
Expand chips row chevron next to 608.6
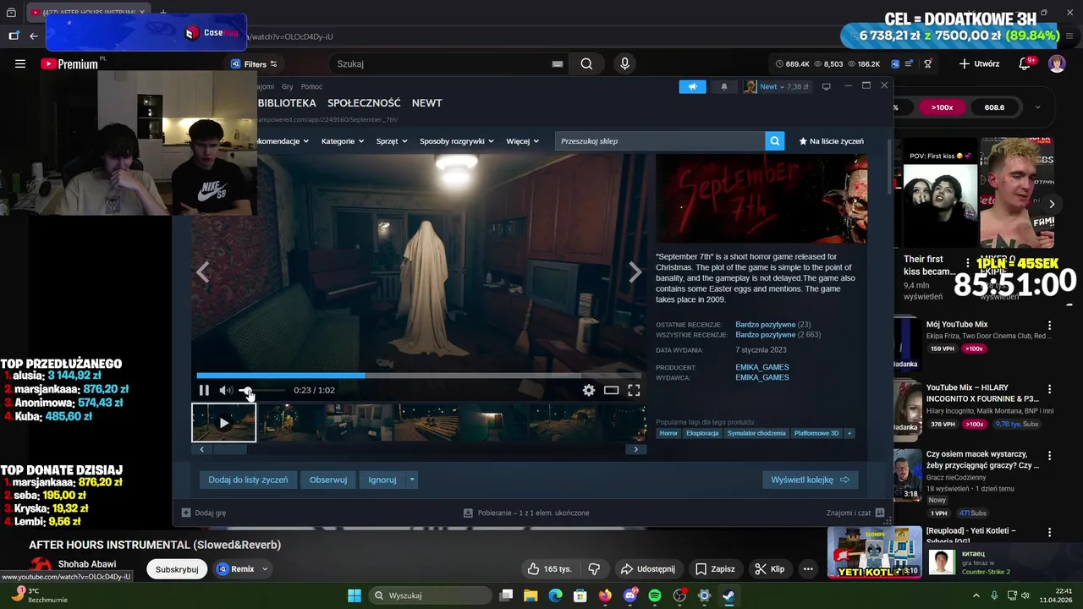click(x=1038, y=107)
